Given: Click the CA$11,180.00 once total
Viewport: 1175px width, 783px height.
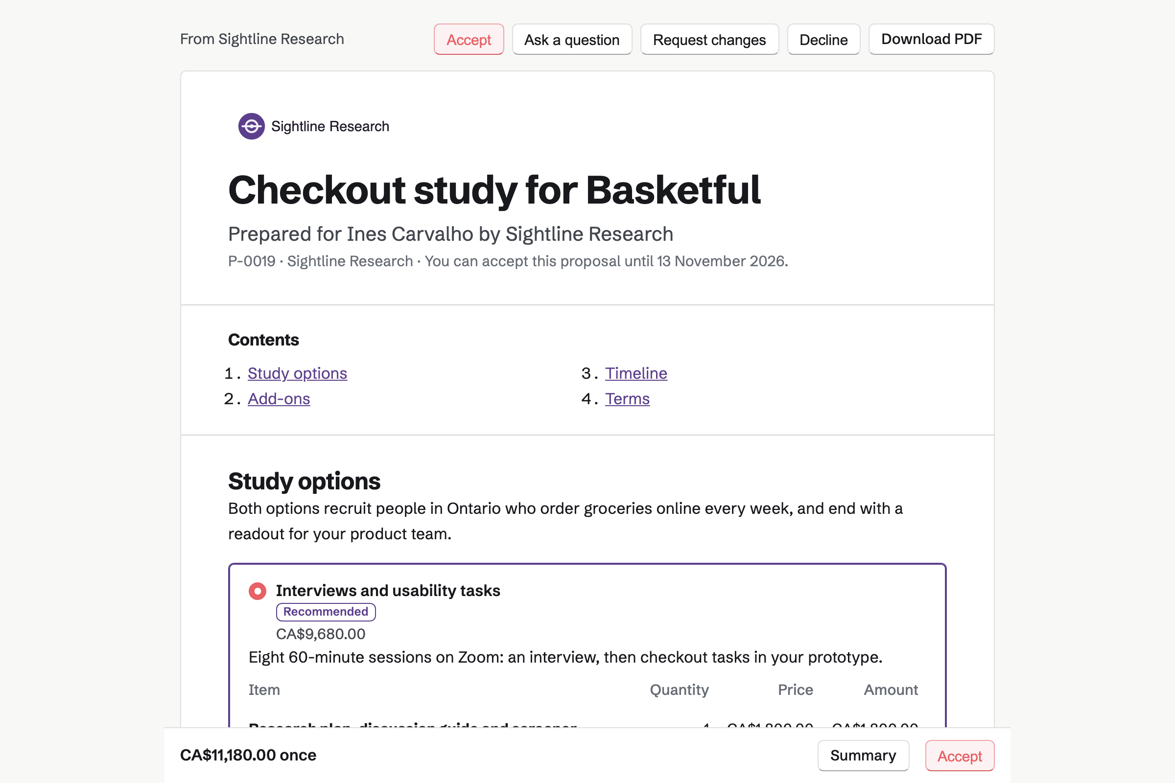Looking at the screenshot, I should click(x=248, y=755).
